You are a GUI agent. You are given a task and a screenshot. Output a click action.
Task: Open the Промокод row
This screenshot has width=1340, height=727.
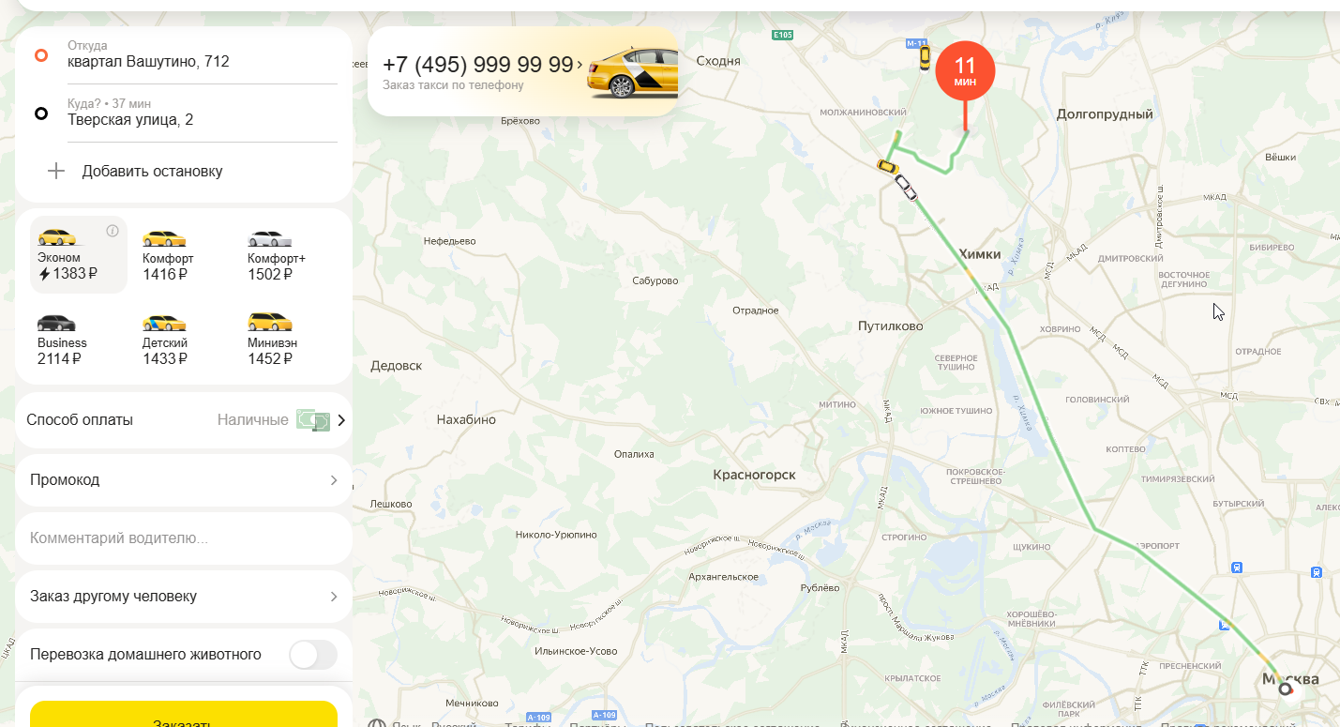coord(184,479)
